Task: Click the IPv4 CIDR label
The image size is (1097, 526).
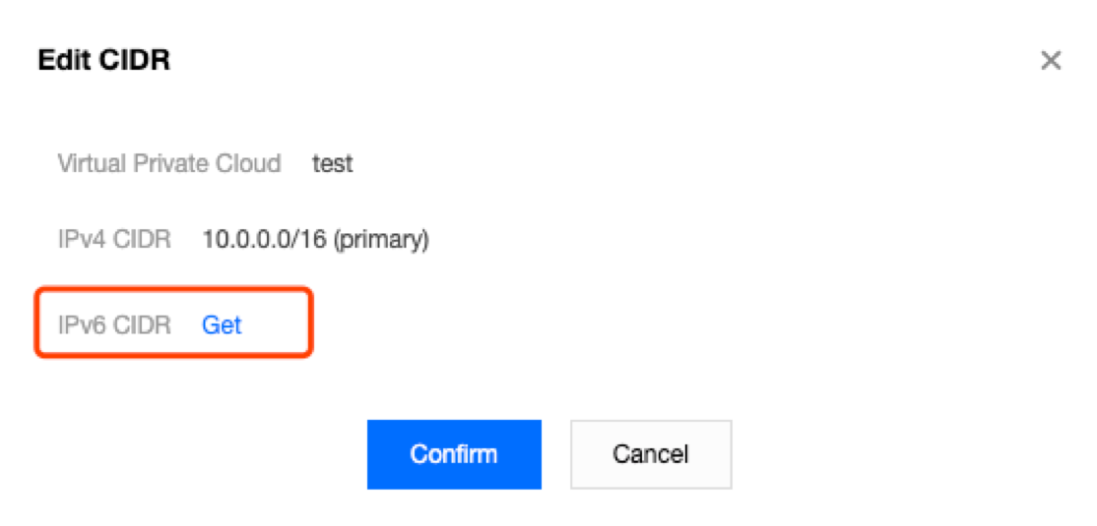Action: pos(115,240)
